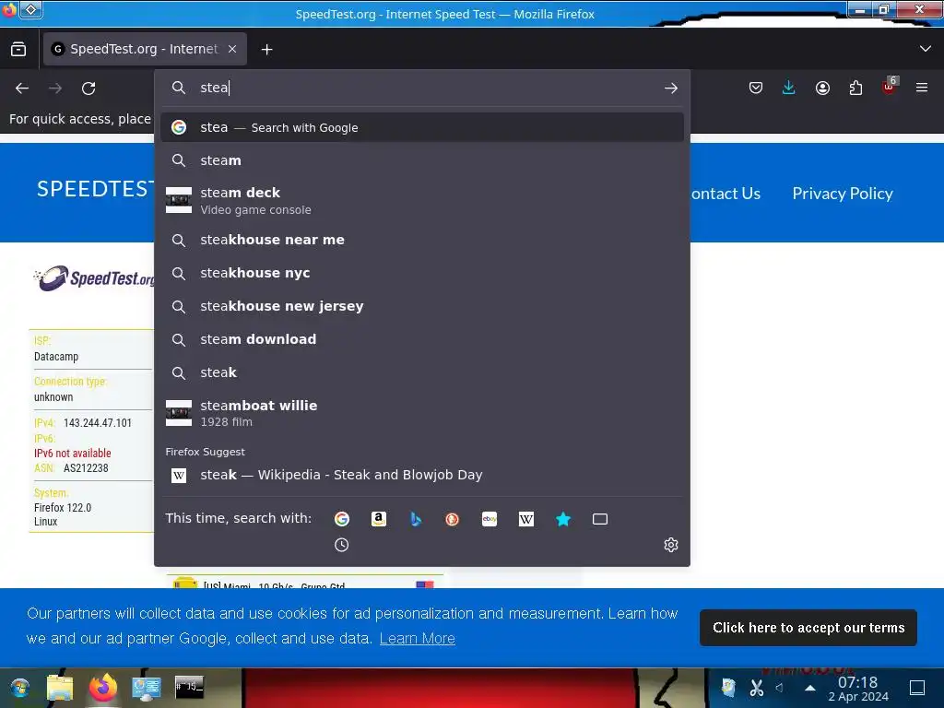Search this time with Wikipedia icon
The image size is (944, 708).
point(526,519)
